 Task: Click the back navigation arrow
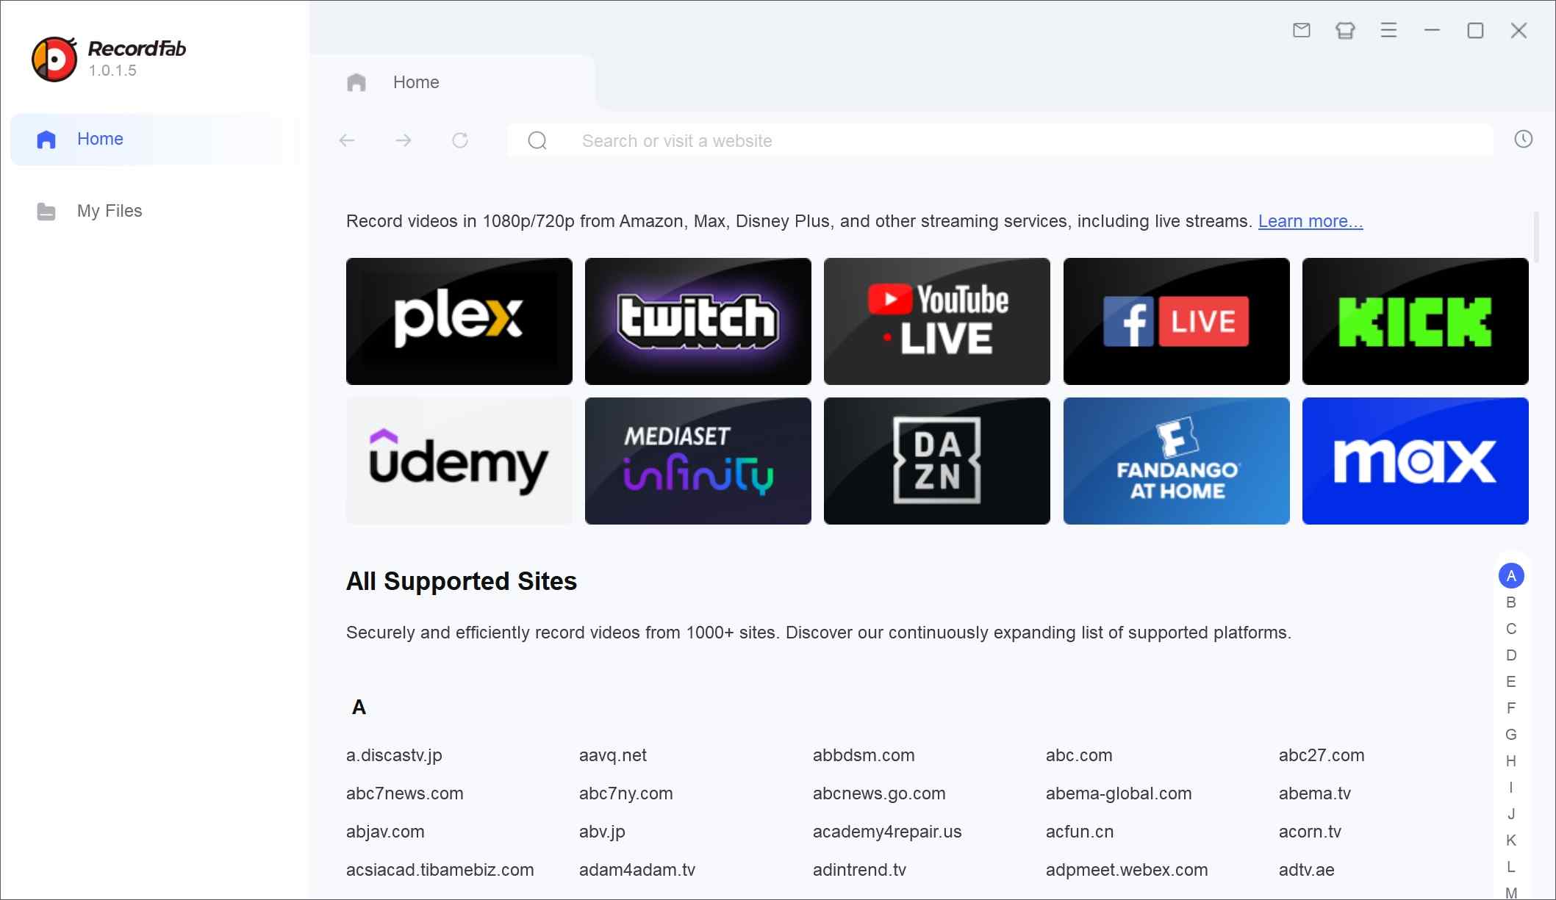pyautogui.click(x=346, y=140)
